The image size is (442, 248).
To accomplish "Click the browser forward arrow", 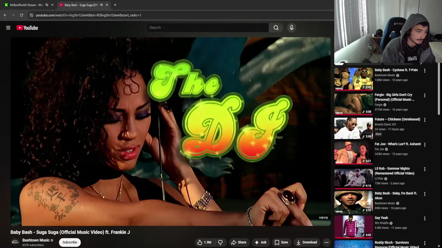I will pos(13,15).
